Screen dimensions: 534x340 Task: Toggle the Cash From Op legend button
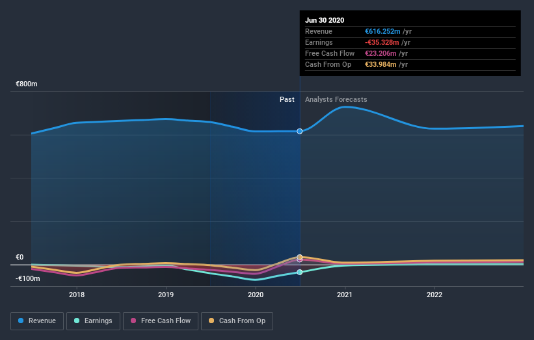(237, 321)
